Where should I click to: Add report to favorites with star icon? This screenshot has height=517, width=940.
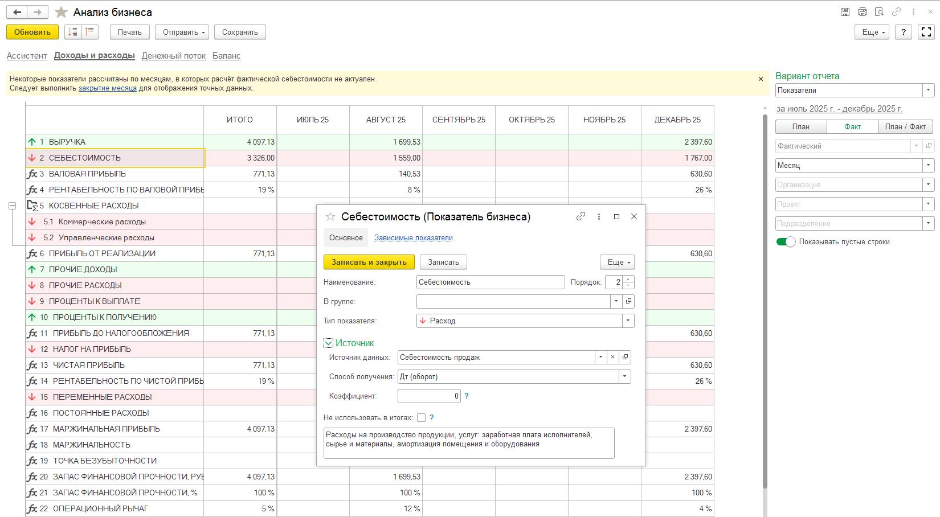[61, 12]
